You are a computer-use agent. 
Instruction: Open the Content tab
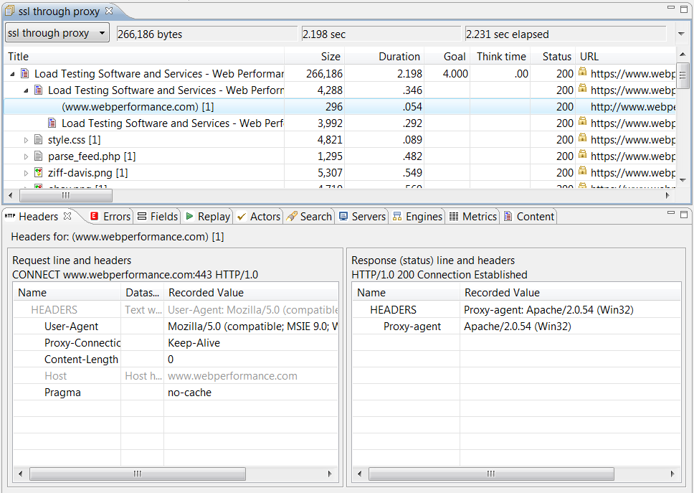pos(529,216)
